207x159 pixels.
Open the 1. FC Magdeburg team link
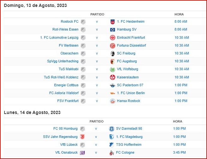click(129, 137)
